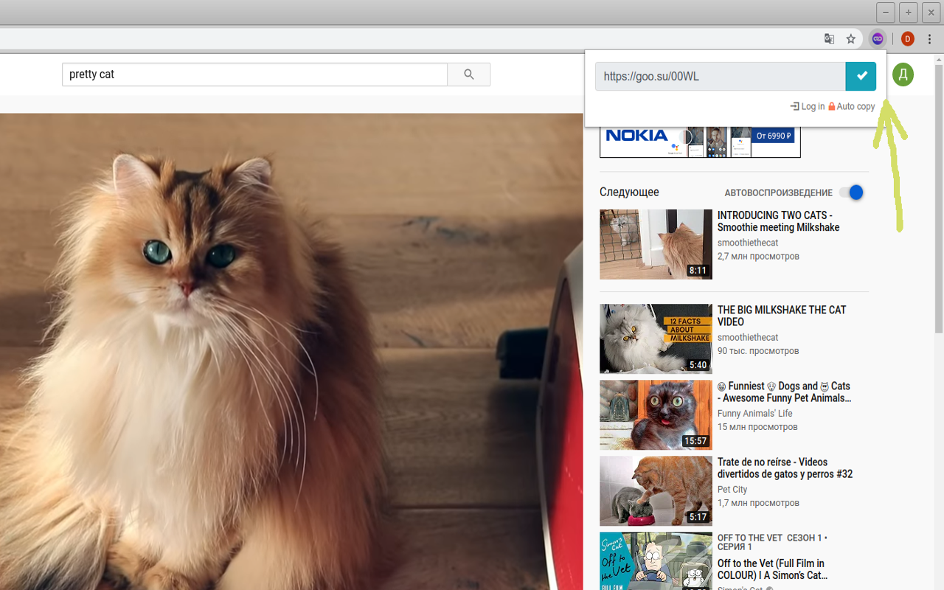This screenshot has width=944, height=590.
Task: Open Funniest Dogs and Cats video thumbnail
Action: point(656,414)
